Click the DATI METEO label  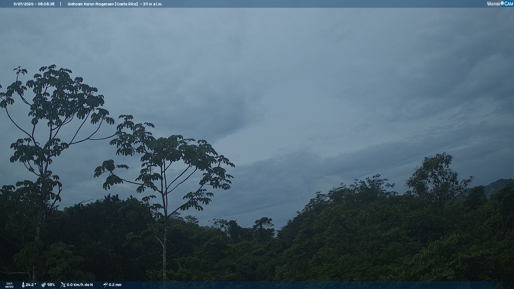(9, 285)
